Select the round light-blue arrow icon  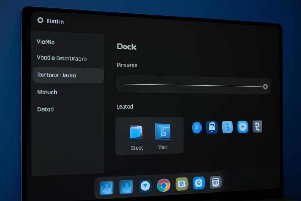(243, 127)
